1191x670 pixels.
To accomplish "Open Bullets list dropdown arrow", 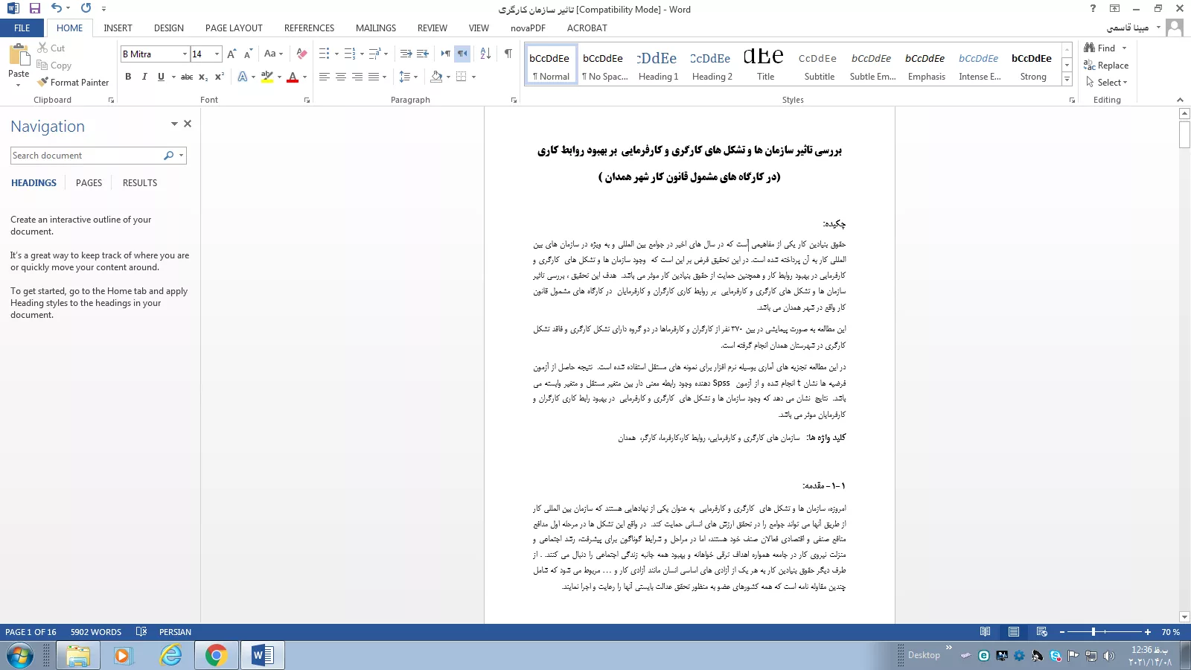I will coord(336,54).
